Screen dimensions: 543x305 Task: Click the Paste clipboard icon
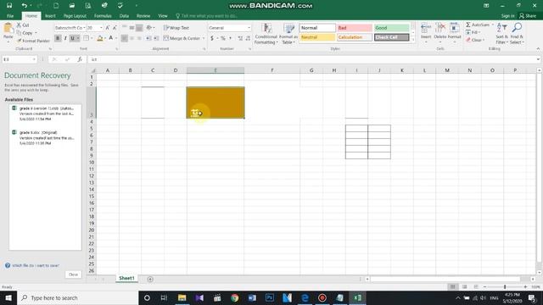pyautogui.click(x=8, y=28)
